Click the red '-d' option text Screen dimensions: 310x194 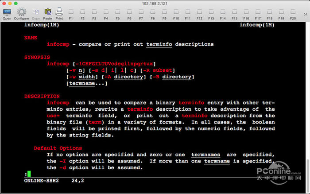click(x=63, y=168)
